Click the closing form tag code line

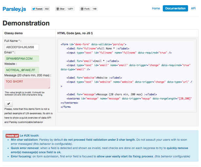[66, 107]
